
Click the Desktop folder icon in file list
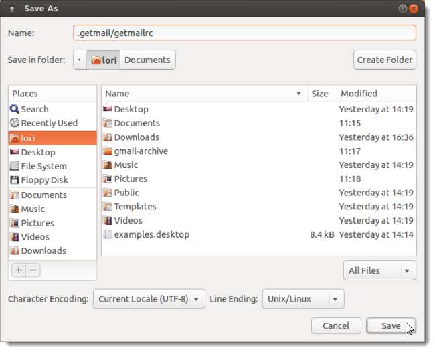[108, 108]
